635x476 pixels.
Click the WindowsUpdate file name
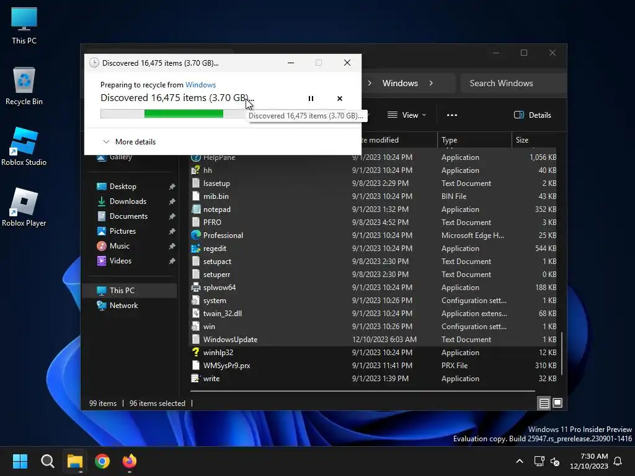coord(231,340)
